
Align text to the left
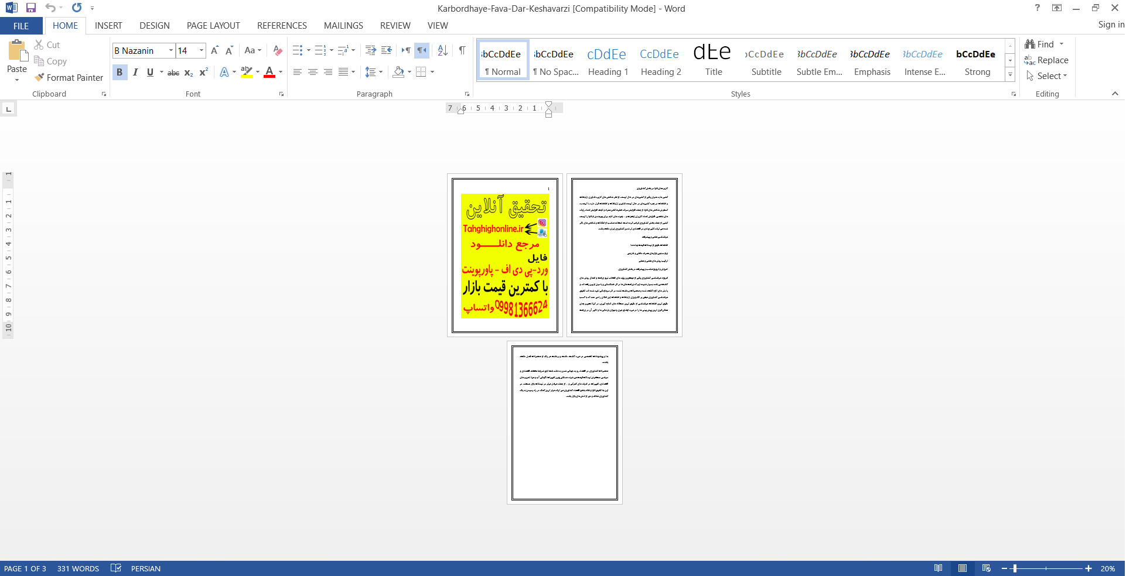tap(298, 72)
